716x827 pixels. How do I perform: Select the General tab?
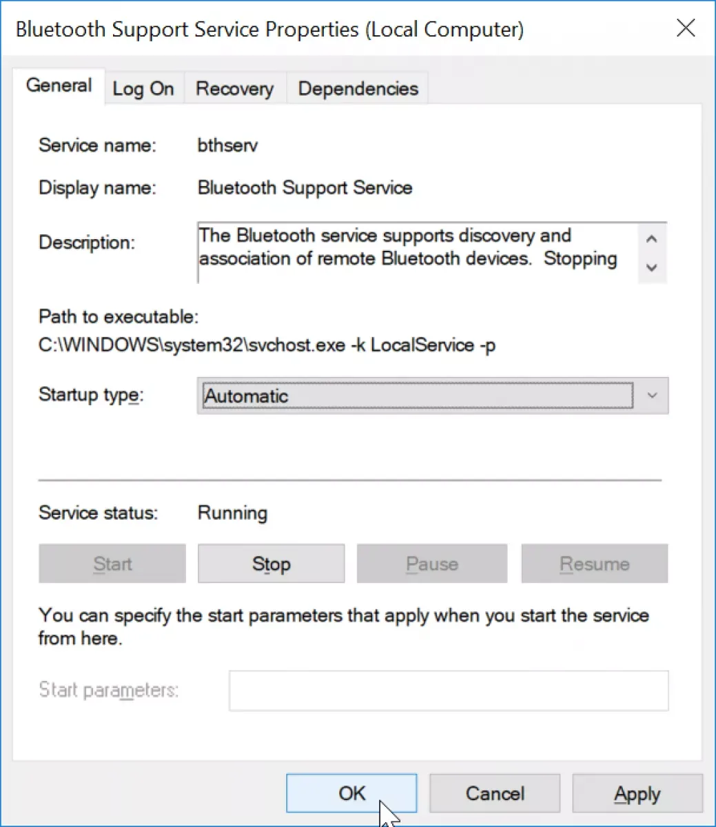pos(59,85)
